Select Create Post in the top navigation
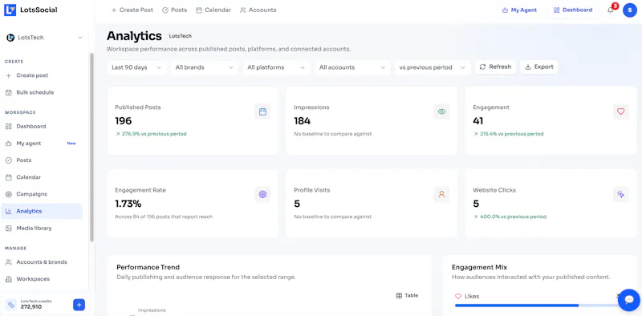The height and width of the screenshot is (316, 642). [x=132, y=10]
